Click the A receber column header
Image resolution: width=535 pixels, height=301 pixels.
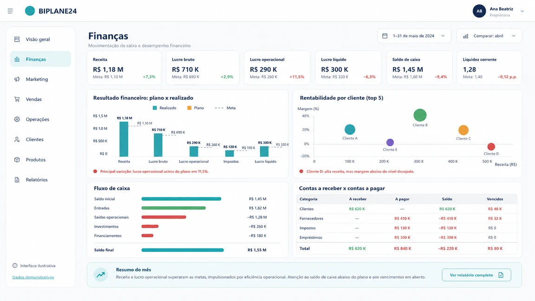[x=358, y=199]
